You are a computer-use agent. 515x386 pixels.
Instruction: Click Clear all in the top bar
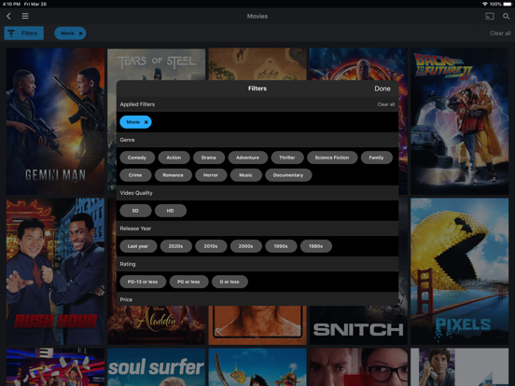tap(500, 34)
